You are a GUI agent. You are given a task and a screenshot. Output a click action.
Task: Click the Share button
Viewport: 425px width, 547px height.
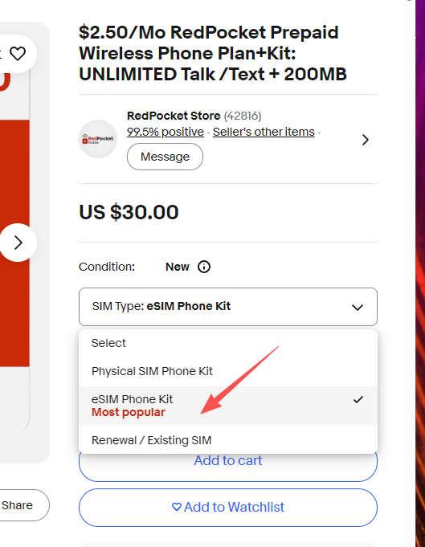18,505
